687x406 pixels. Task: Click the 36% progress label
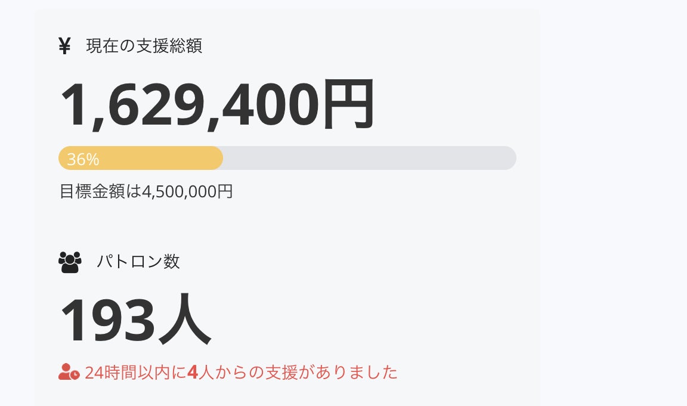tap(83, 159)
